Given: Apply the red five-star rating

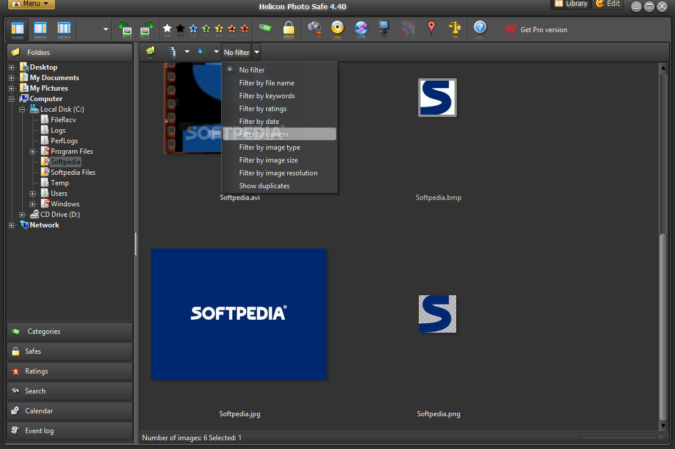Looking at the screenshot, I should (245, 29).
